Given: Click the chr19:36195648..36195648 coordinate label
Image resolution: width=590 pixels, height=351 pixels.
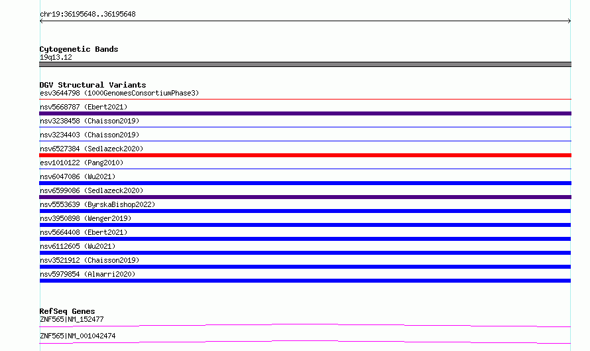Looking at the screenshot, I should [88, 14].
